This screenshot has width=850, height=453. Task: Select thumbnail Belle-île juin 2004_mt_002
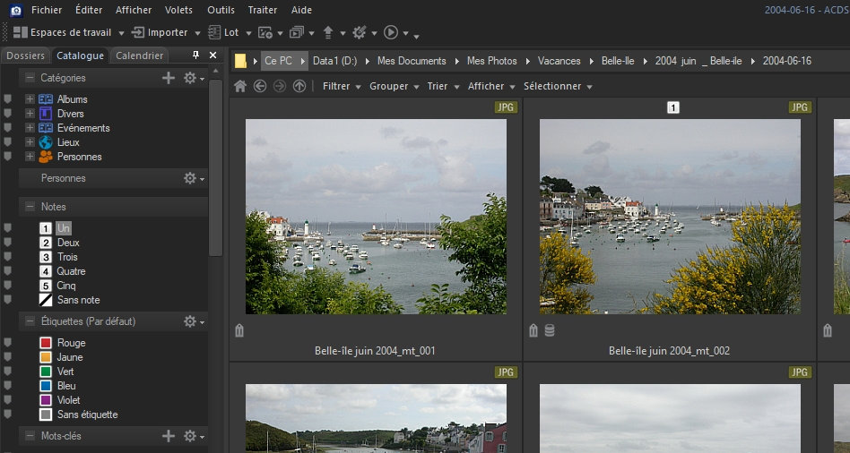click(x=669, y=217)
